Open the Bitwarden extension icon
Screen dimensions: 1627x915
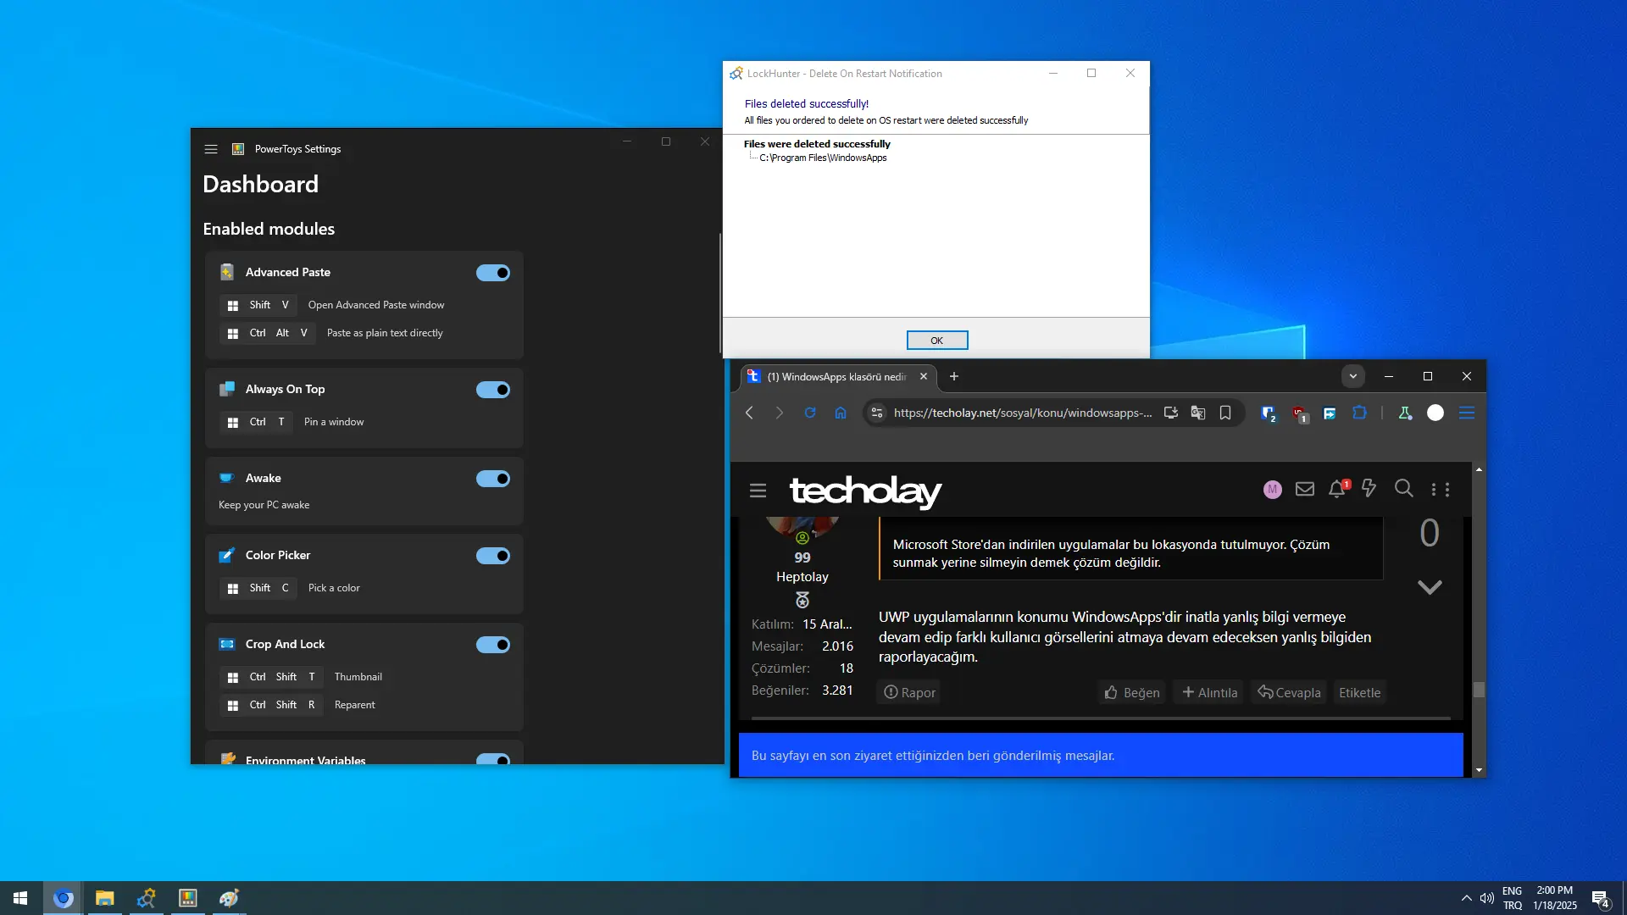[1269, 413]
